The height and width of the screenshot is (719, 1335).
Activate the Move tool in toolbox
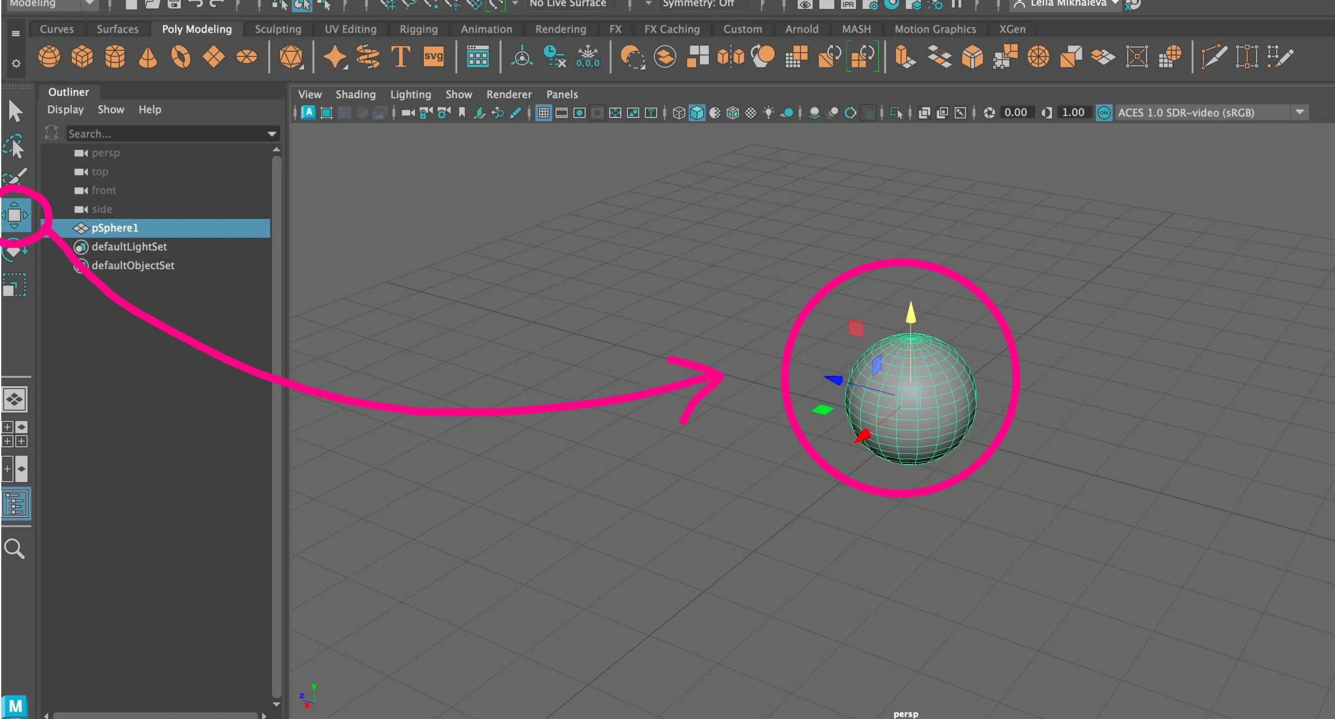click(15, 214)
